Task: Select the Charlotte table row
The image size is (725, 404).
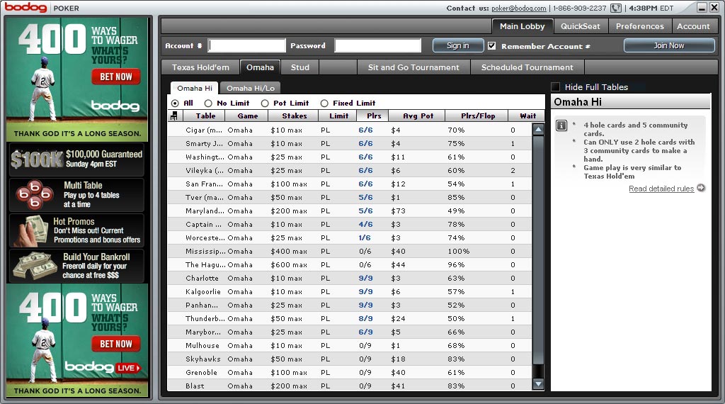Action: [x=350, y=278]
